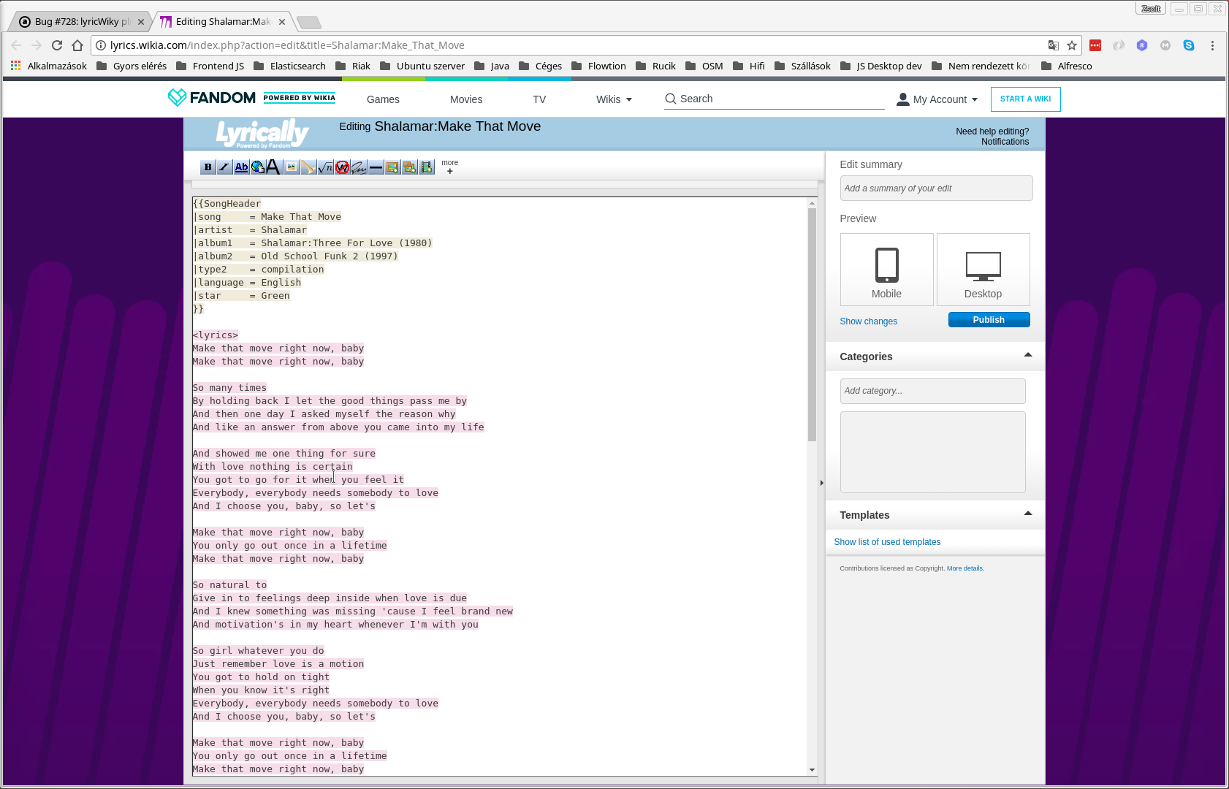Viewport: 1229px width, 789px height.
Task: Open the new tab button
Action: click(309, 22)
